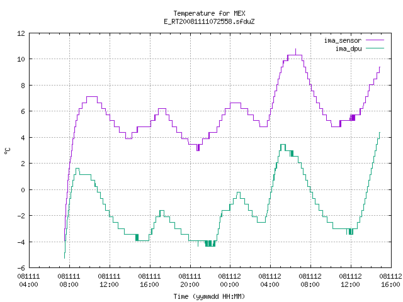The image size is (403, 302).
Task: Click the x-axis label 081112 08:00
Action: click(310, 280)
